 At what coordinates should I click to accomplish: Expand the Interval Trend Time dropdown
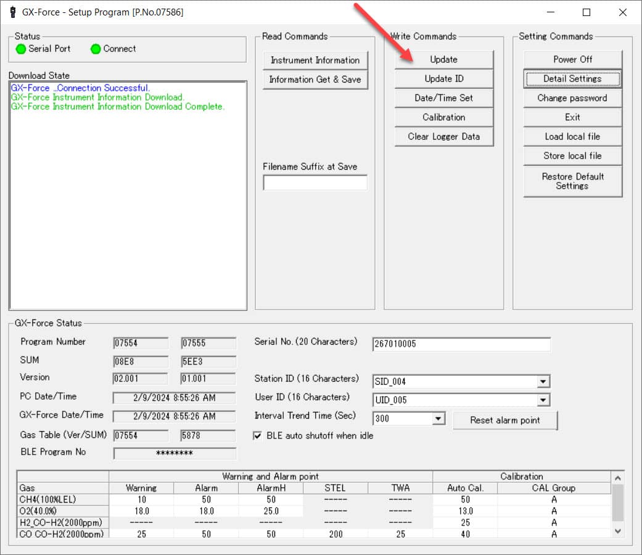(439, 418)
